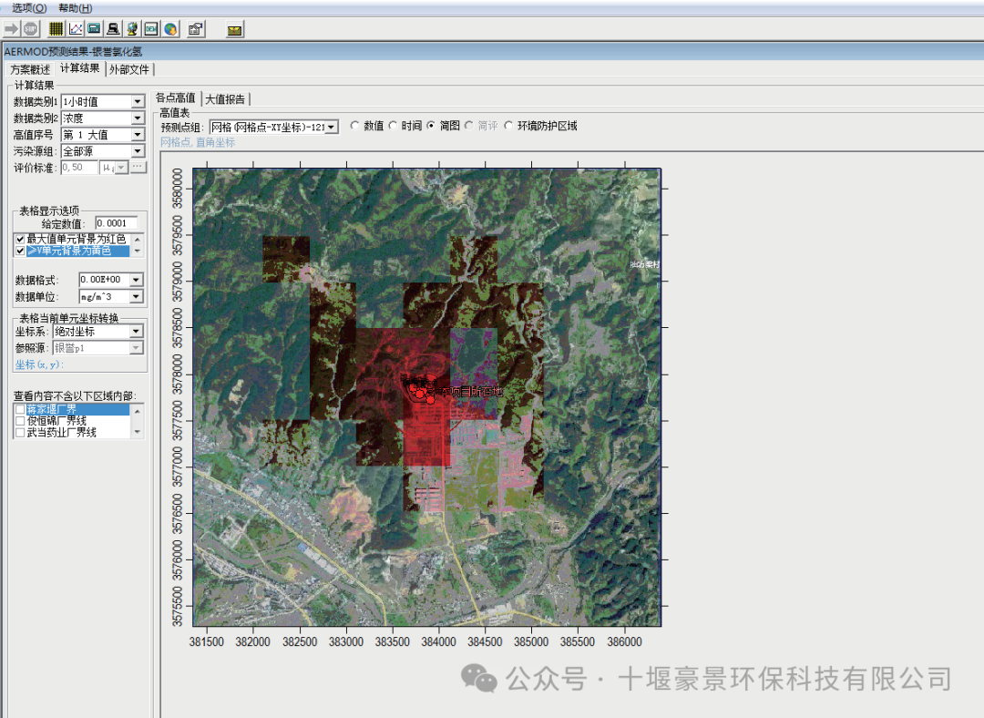The height and width of the screenshot is (718, 984).
Task: Click the calculator toolbar icon
Action: [94, 29]
